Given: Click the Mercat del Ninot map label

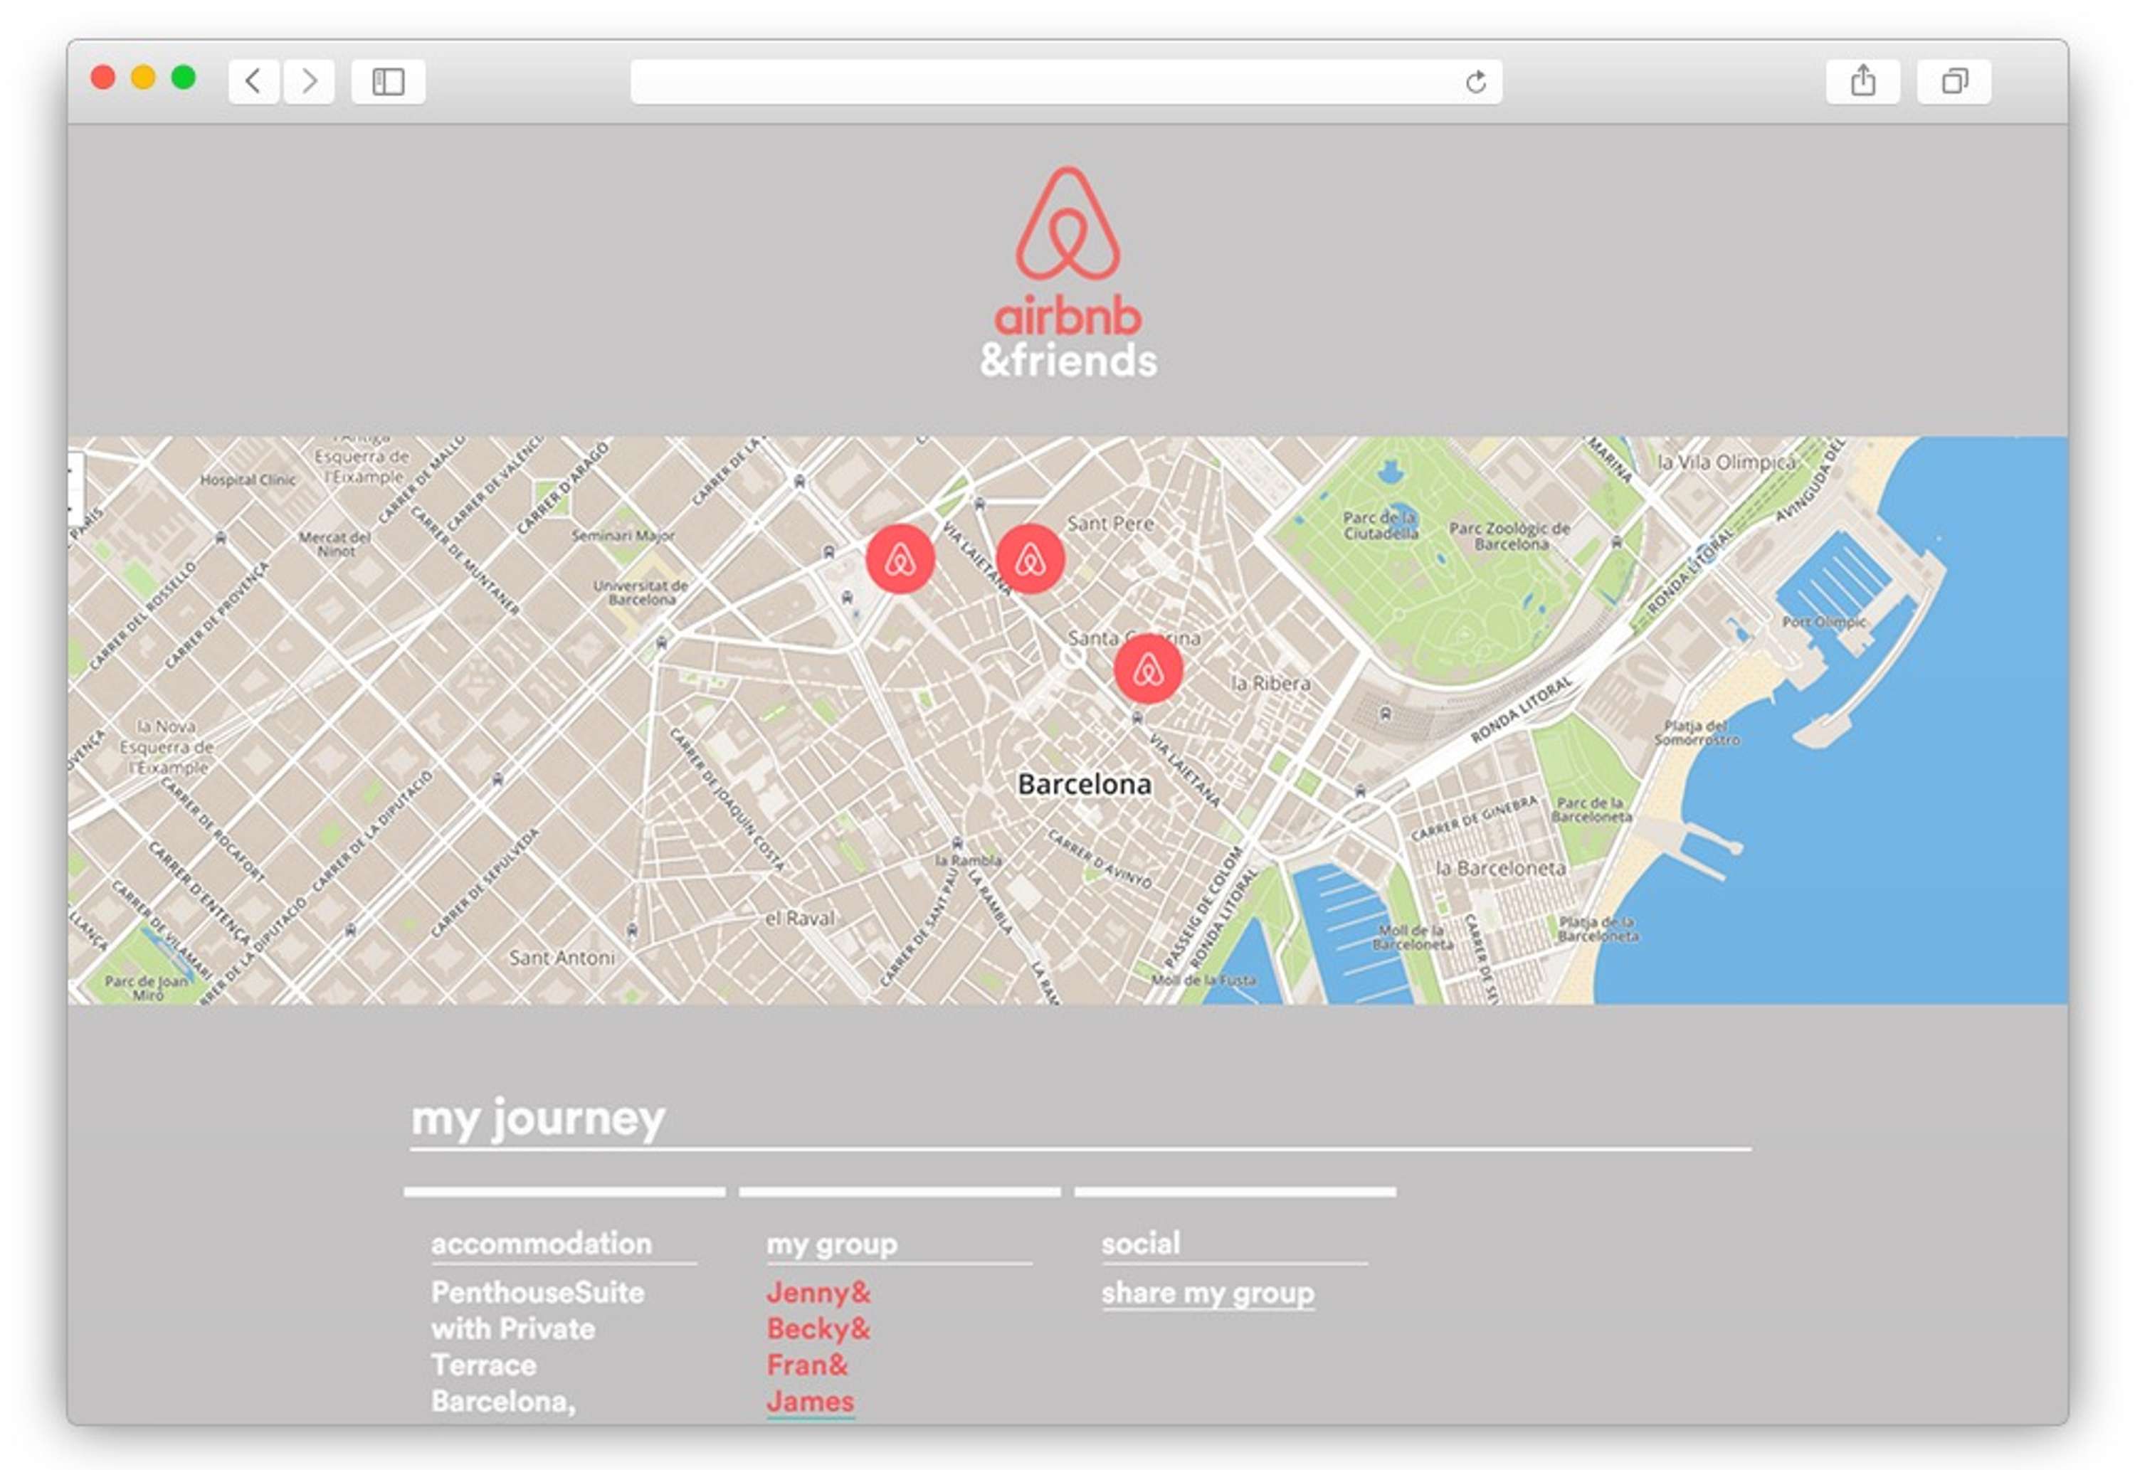Looking at the screenshot, I should tap(335, 544).
